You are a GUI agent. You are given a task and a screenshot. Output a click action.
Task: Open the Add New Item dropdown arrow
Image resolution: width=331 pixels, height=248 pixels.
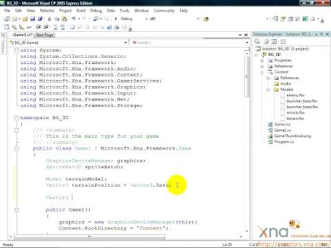[x=19, y=19]
